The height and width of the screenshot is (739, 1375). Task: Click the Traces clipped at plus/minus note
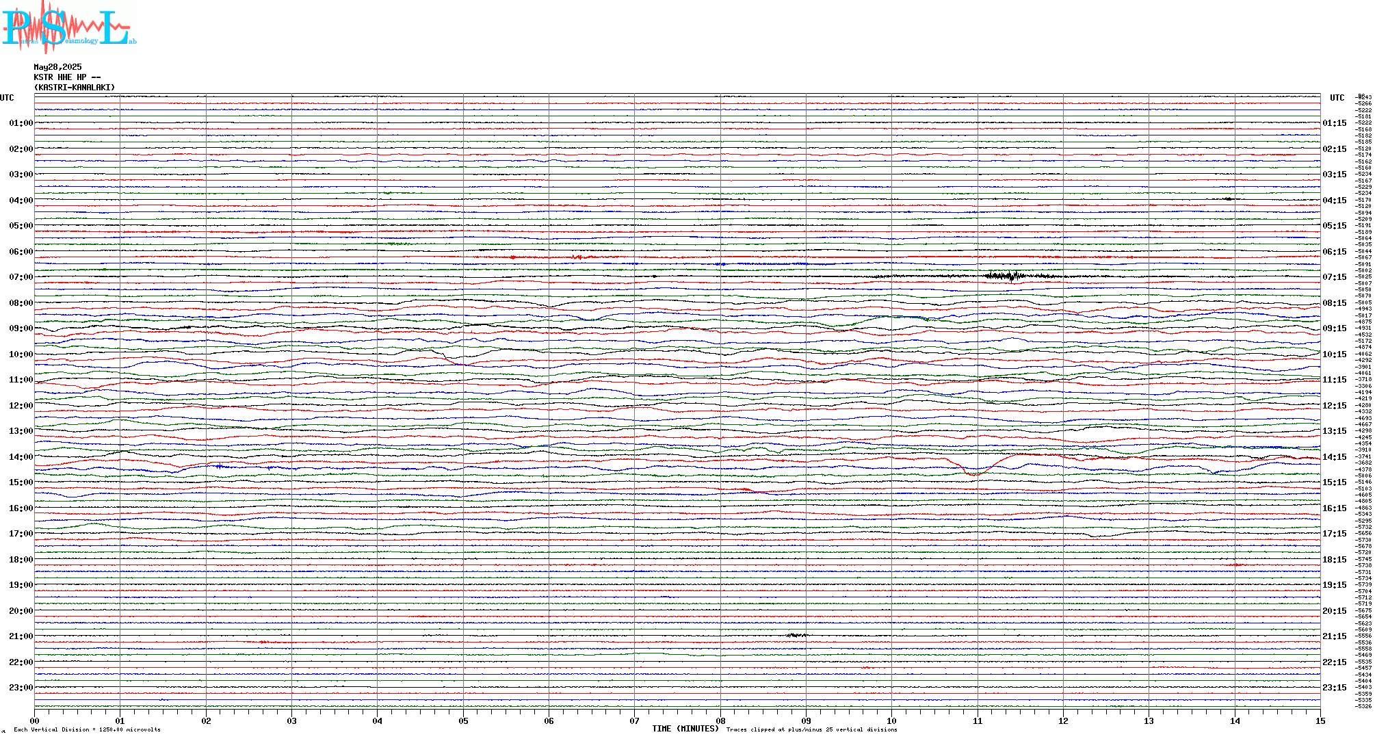[811, 729]
